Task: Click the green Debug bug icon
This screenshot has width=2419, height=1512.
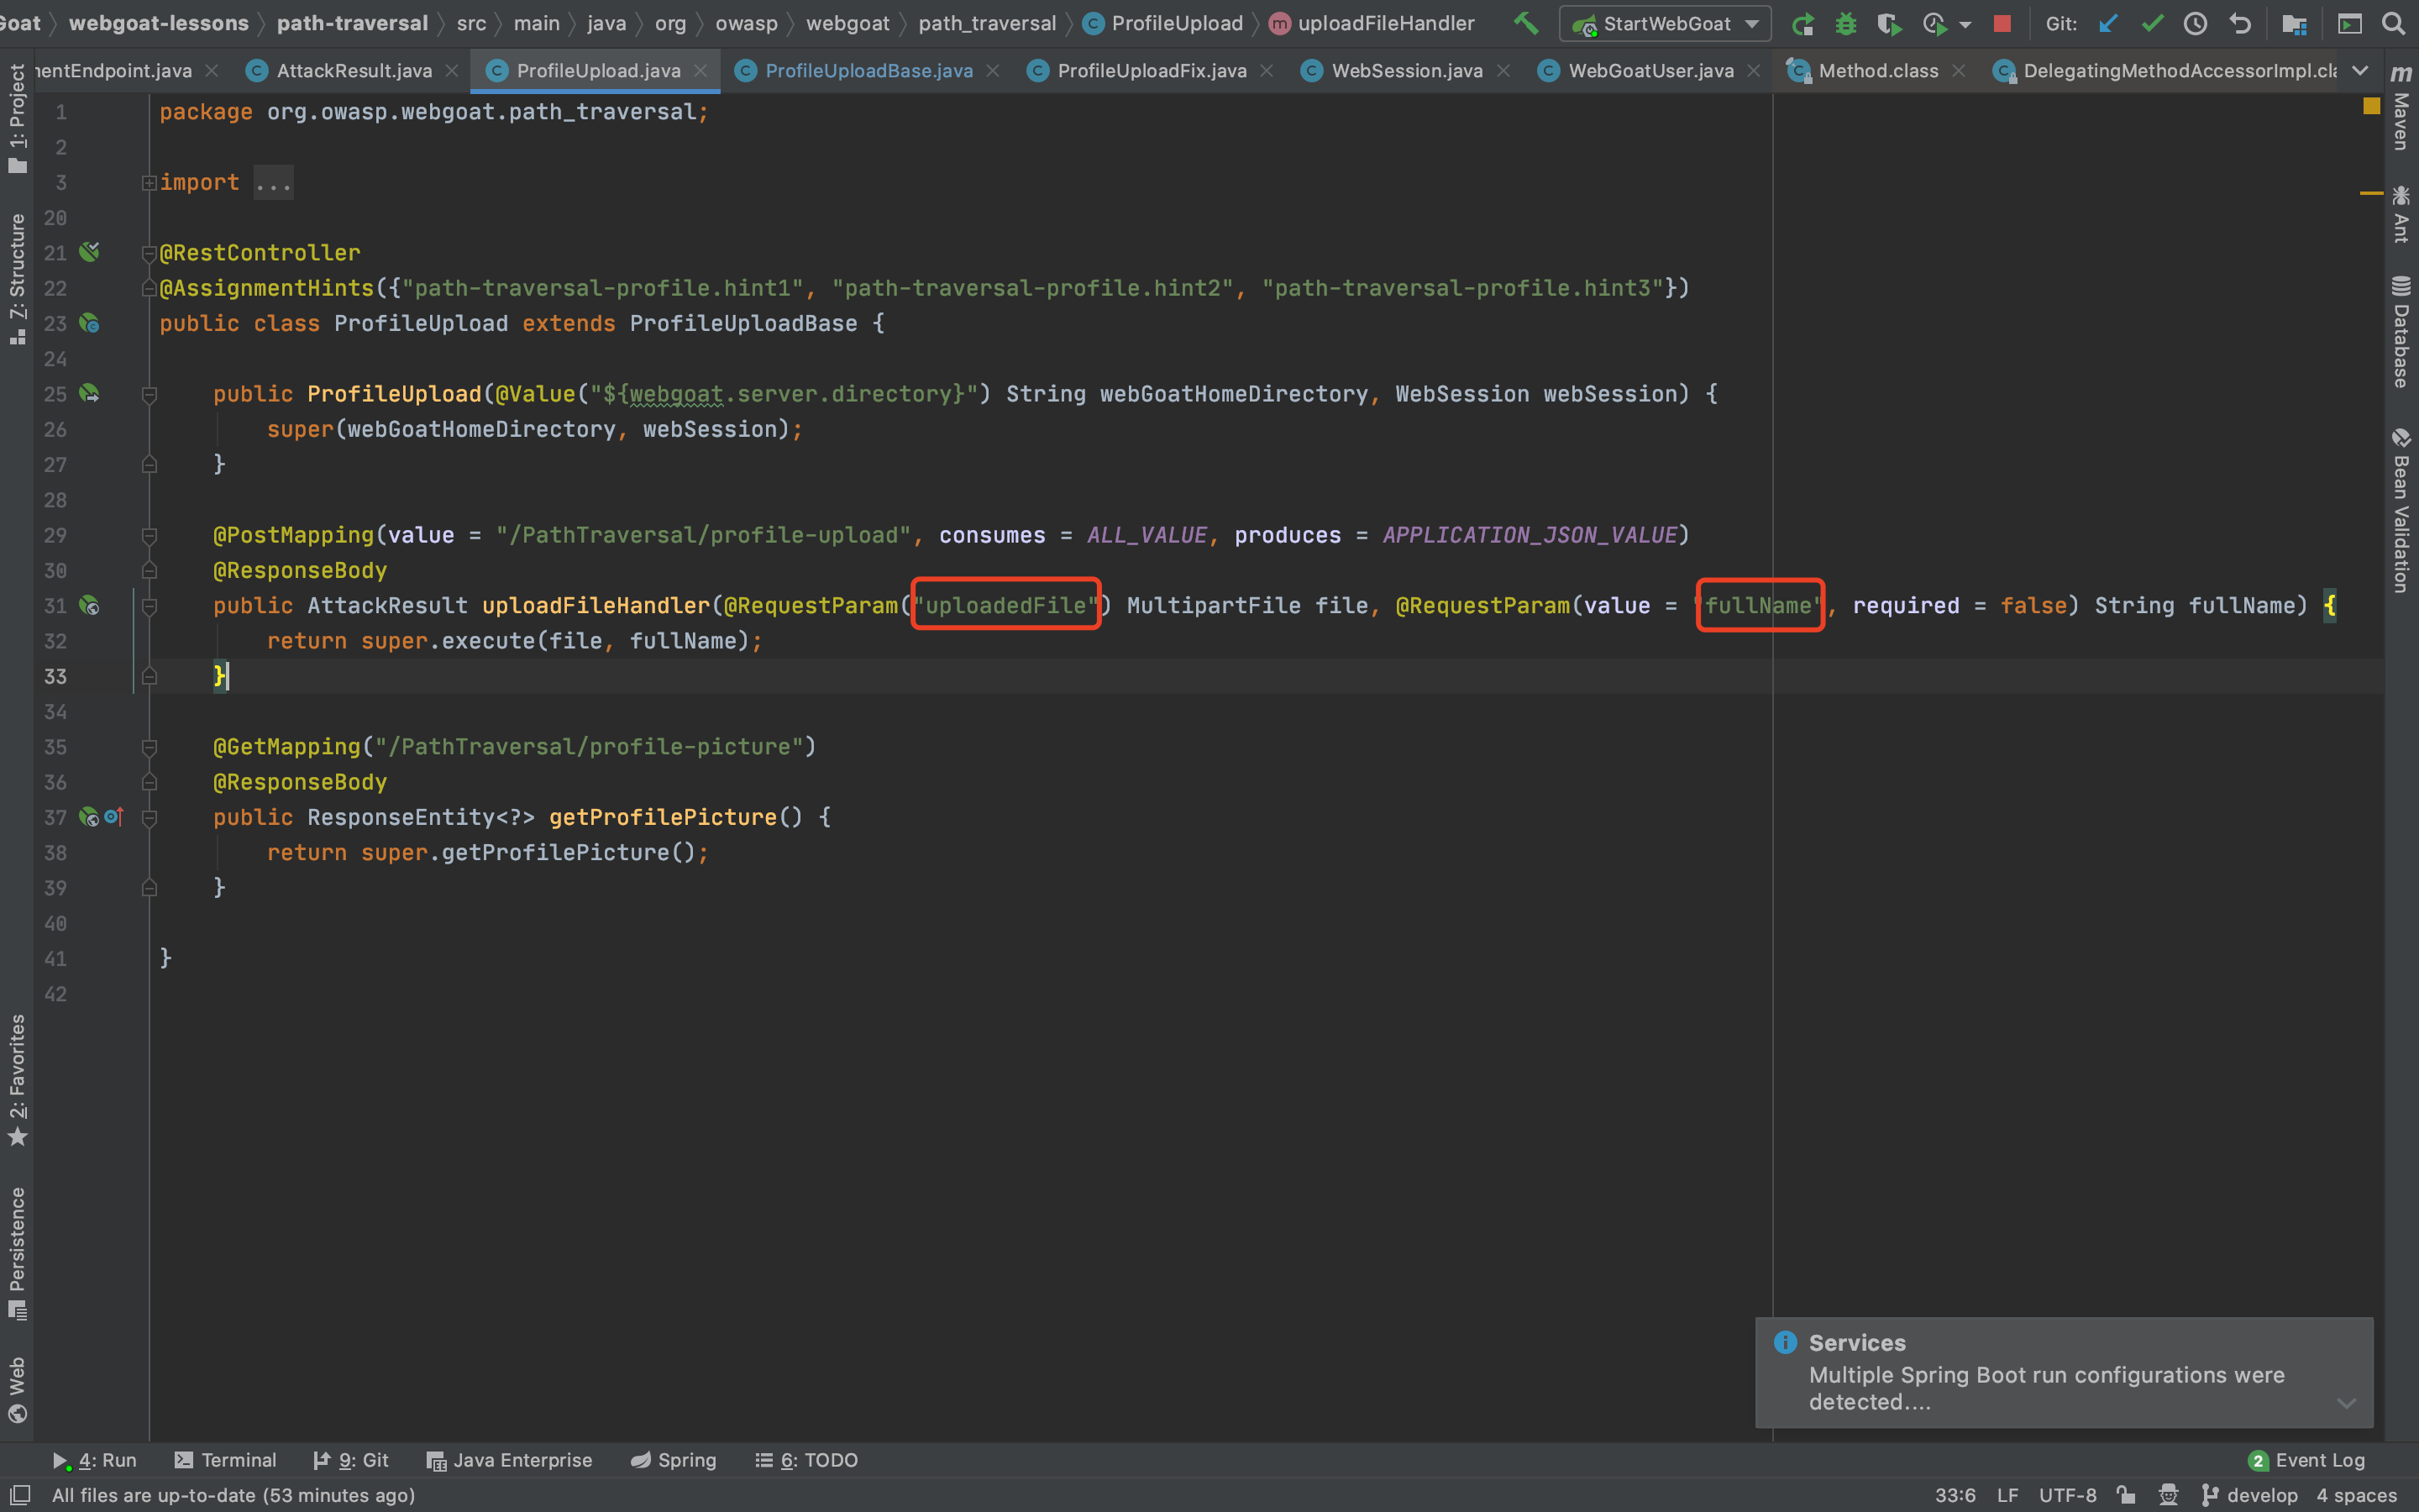Action: (1845, 24)
